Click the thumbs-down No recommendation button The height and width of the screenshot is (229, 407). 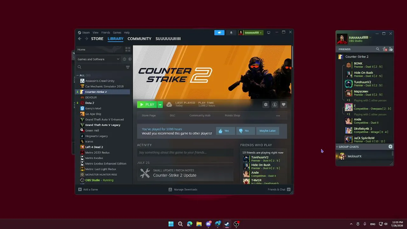coord(245,131)
